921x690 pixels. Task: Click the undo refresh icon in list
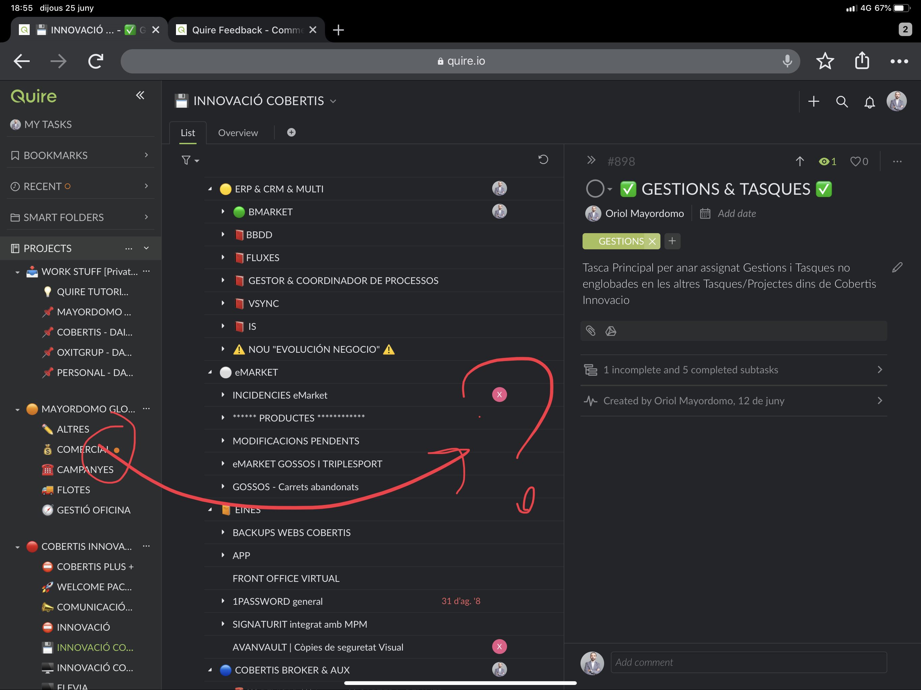pos(543,159)
